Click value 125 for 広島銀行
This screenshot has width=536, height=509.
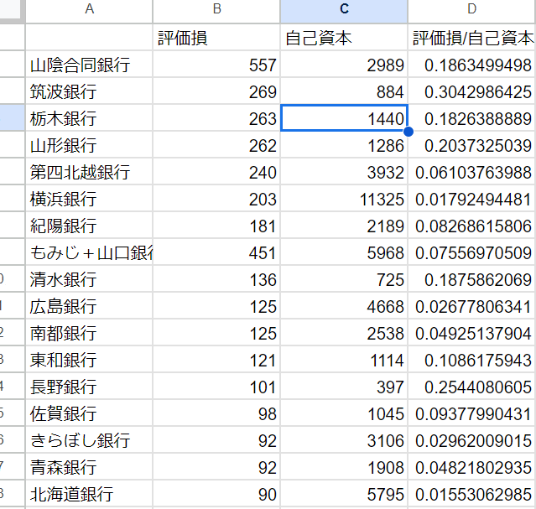pyautogui.click(x=216, y=306)
